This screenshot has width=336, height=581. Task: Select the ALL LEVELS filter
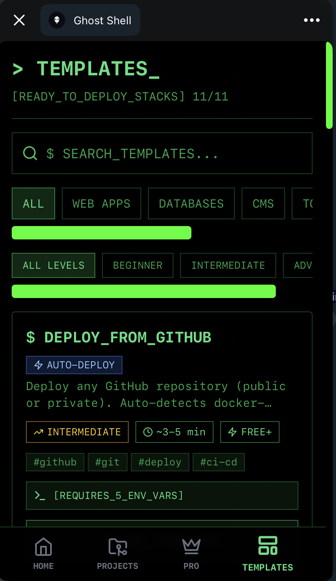pos(53,265)
